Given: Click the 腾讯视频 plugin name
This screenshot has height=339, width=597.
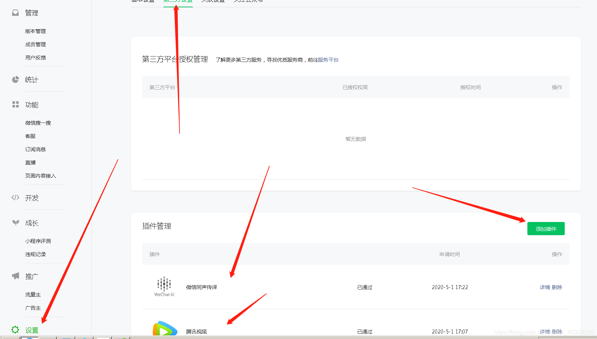Looking at the screenshot, I should point(196,332).
